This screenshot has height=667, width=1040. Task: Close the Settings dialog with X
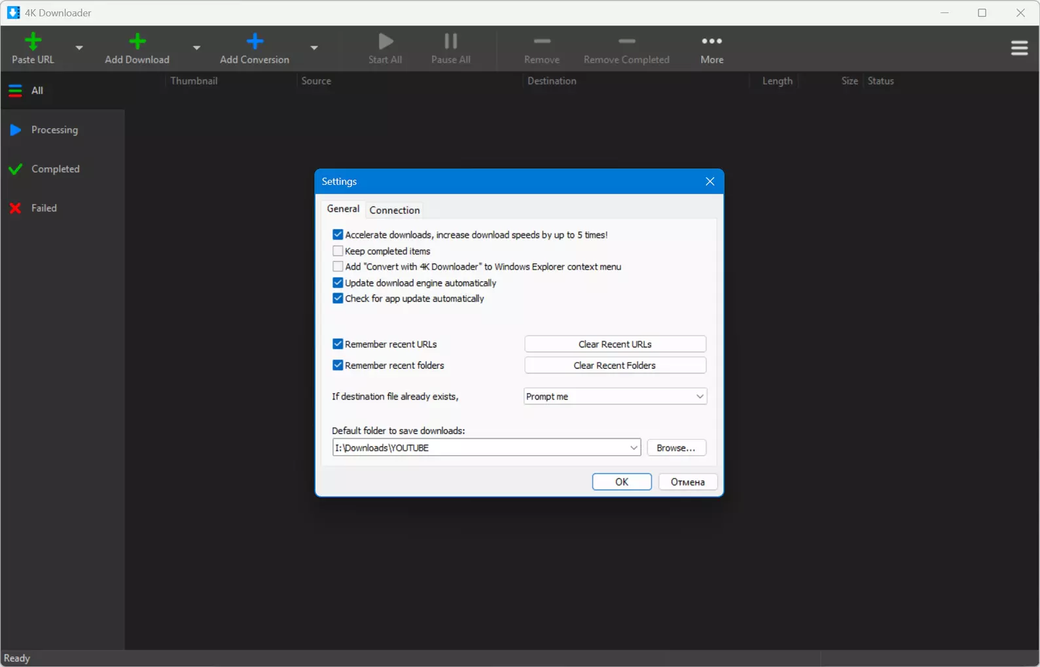709,182
